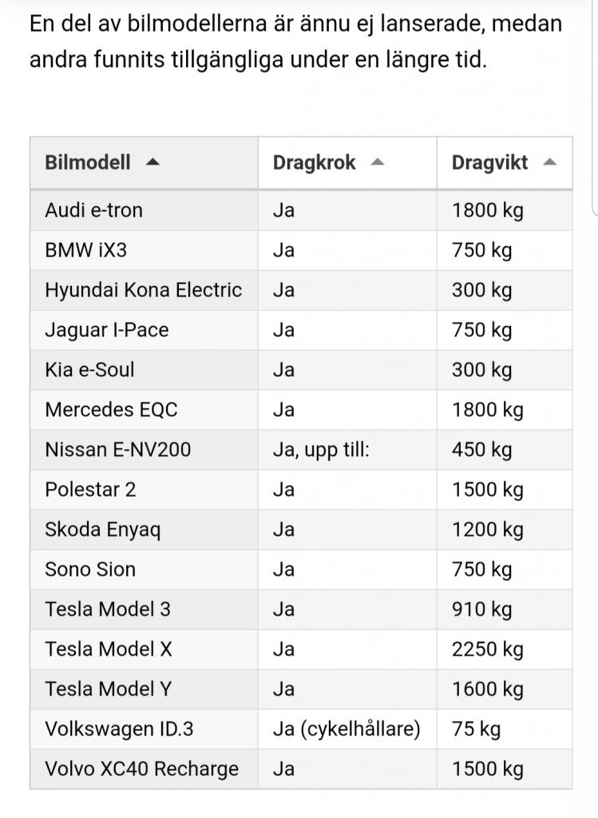
Task: Click the Bilmodell column header
Action: click(144, 163)
